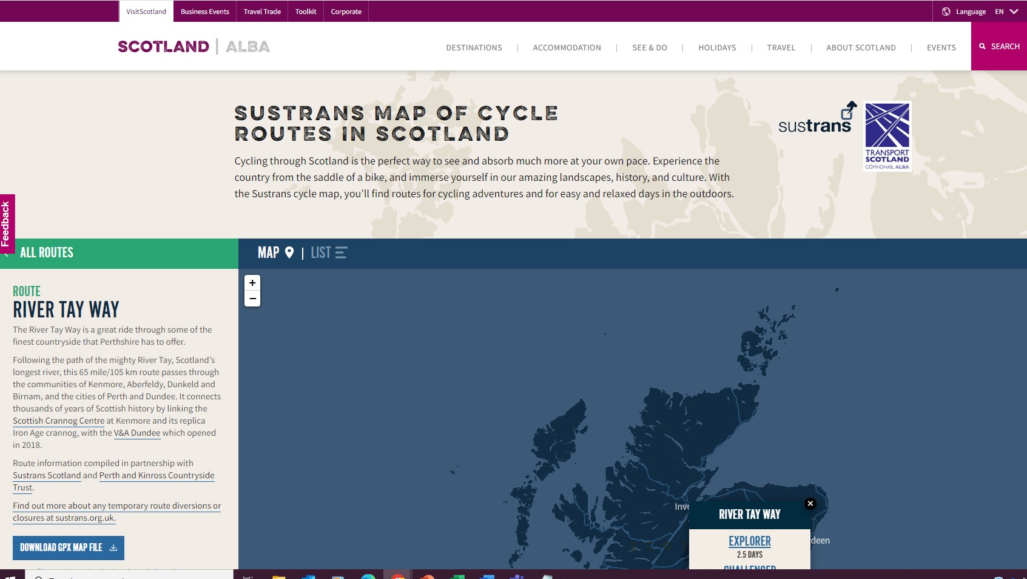Close the River Tay Way popup
Screen dimensions: 1027x579
coord(810,504)
